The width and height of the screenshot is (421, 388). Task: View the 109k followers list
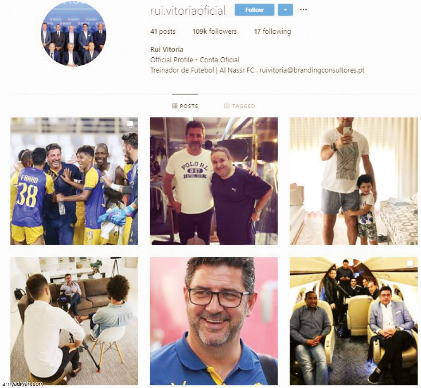(214, 32)
